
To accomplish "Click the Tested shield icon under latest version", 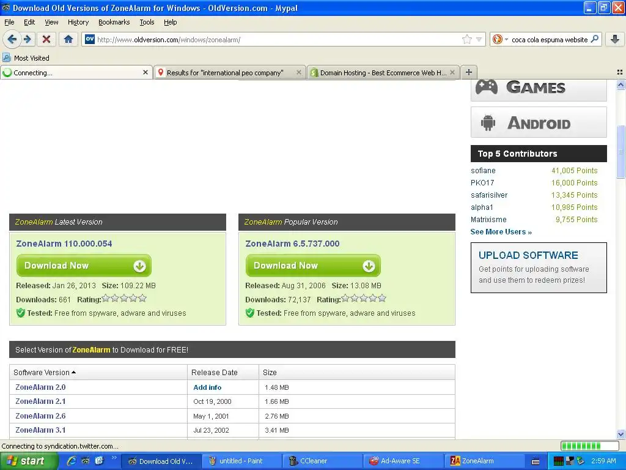I will click(x=21, y=313).
